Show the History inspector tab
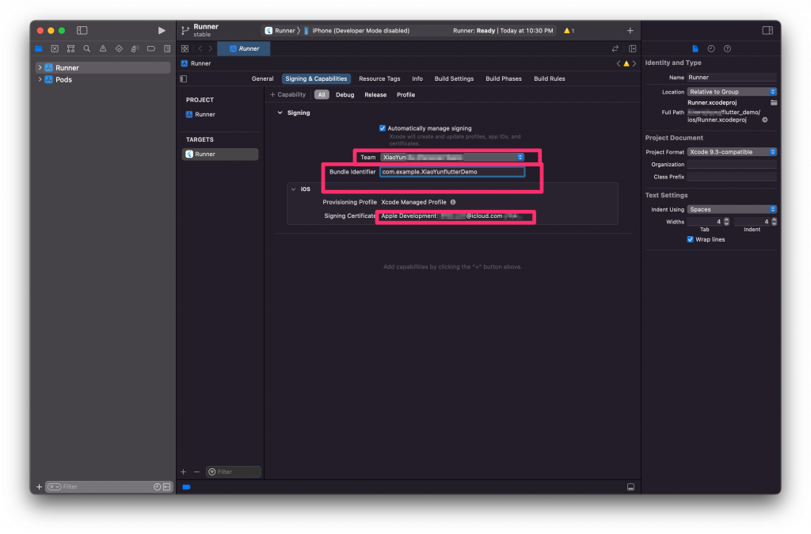Viewport: 811px width, 534px height. pos(711,48)
